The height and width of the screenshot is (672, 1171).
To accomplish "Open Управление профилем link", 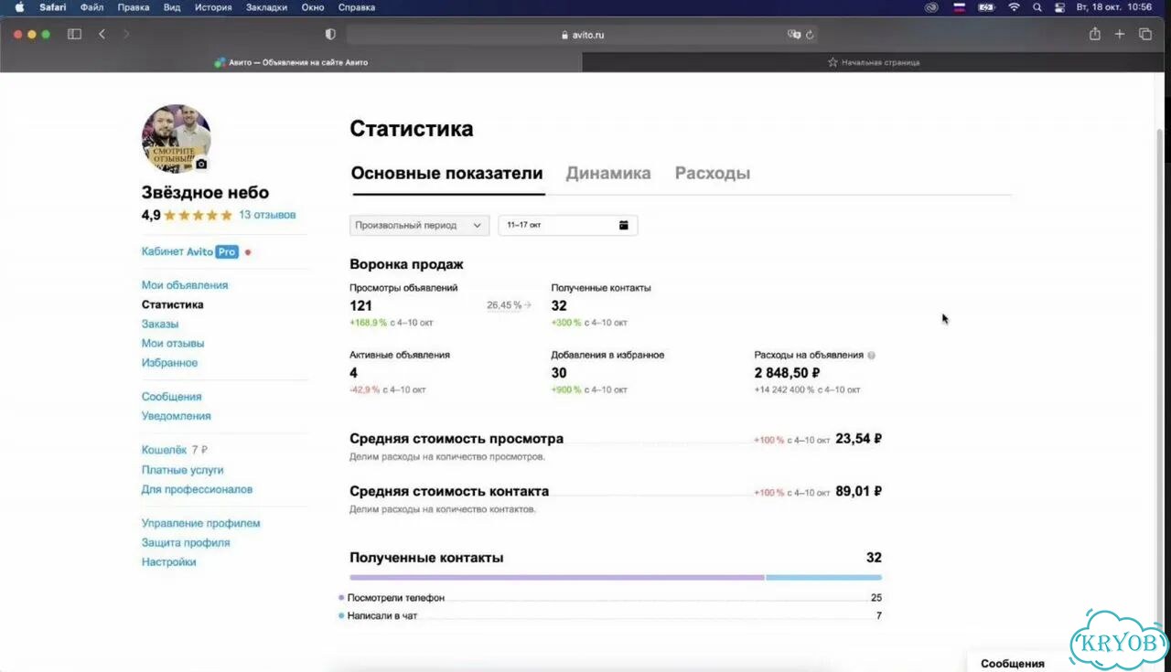I will click(201, 523).
